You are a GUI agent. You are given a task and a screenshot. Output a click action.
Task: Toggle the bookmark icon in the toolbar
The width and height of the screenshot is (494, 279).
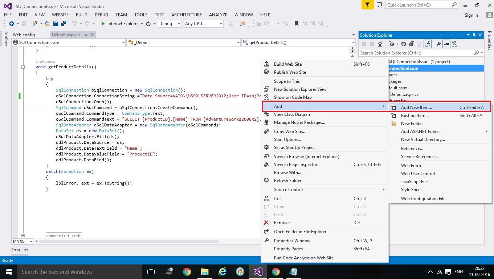click(296, 24)
